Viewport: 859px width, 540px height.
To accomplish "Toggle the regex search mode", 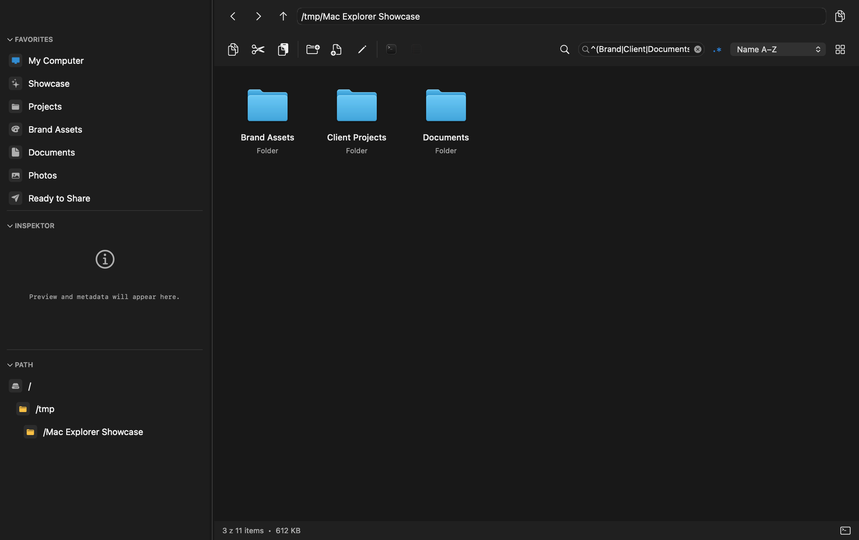I will tap(717, 49).
